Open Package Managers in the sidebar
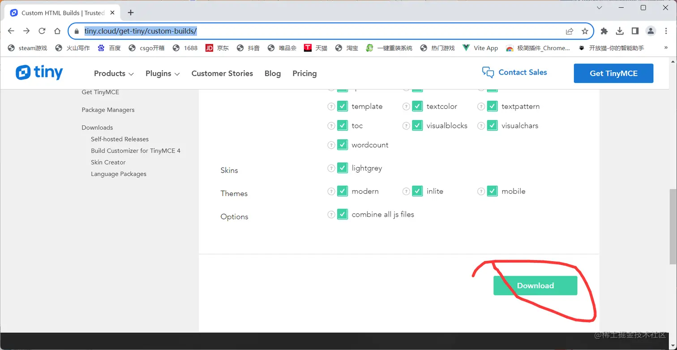This screenshot has width=677, height=350. [x=108, y=110]
